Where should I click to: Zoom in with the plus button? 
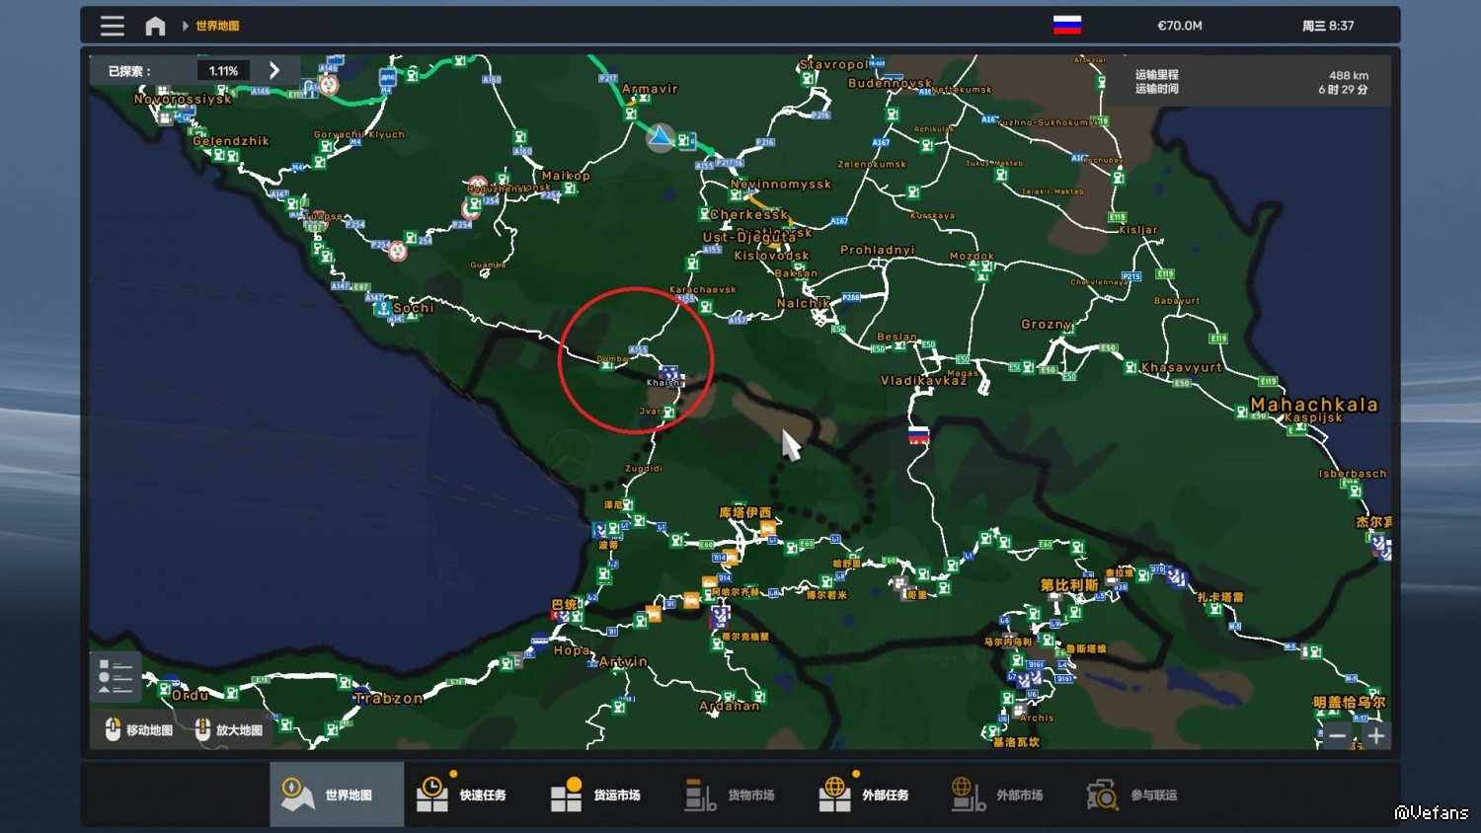coord(1376,736)
